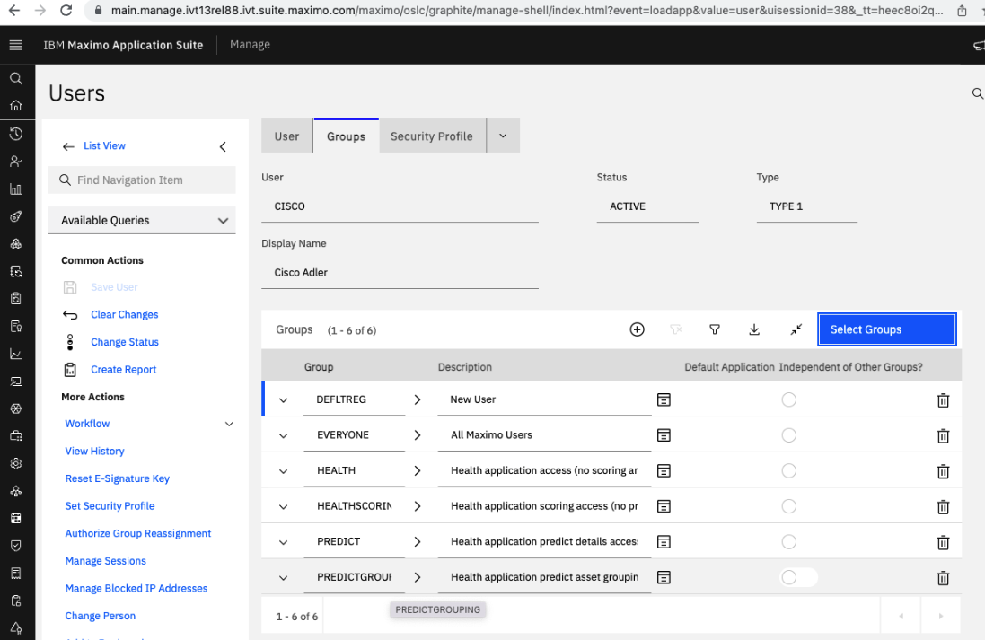Click the Create Report link

pos(123,369)
